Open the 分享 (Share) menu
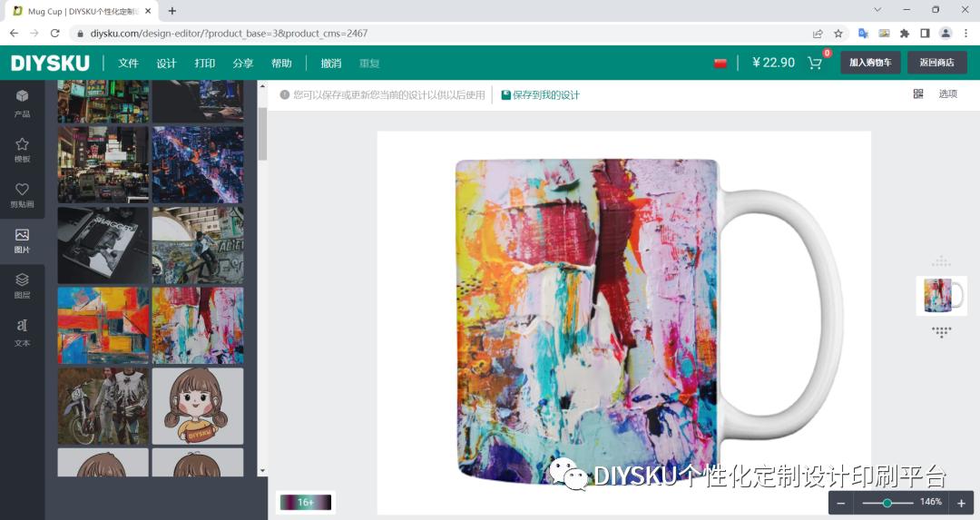The width and height of the screenshot is (980, 520). (243, 64)
